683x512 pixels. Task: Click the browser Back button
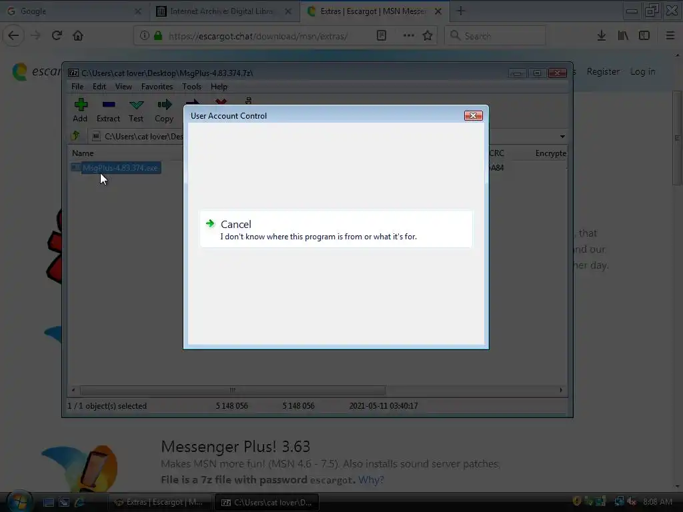[x=13, y=36]
